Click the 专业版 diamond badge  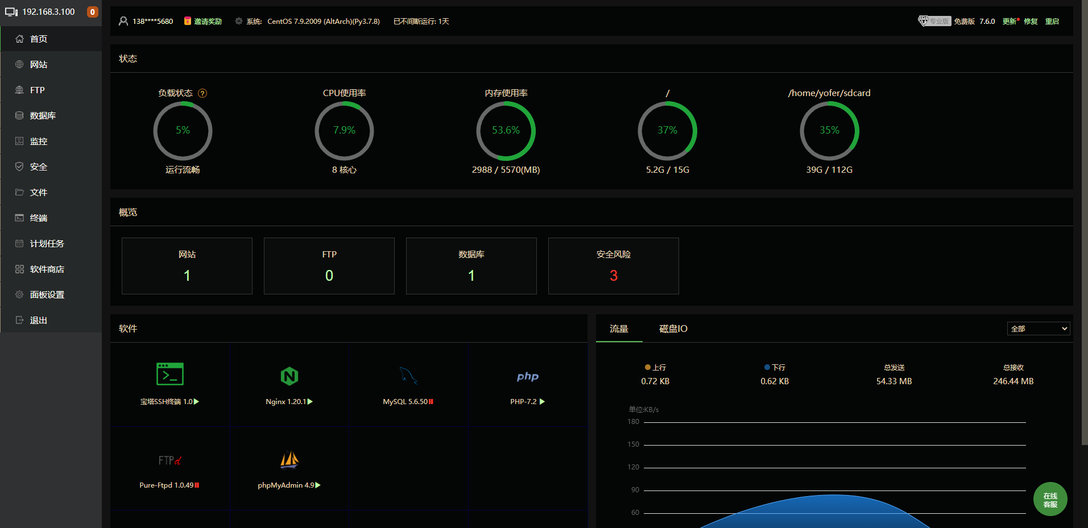[x=934, y=21]
